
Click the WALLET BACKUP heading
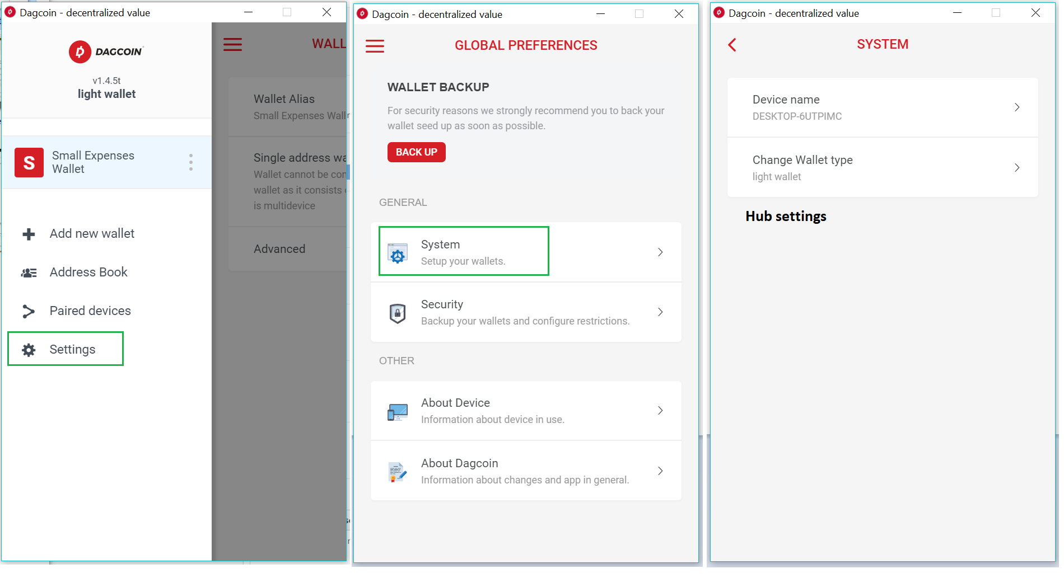(438, 87)
